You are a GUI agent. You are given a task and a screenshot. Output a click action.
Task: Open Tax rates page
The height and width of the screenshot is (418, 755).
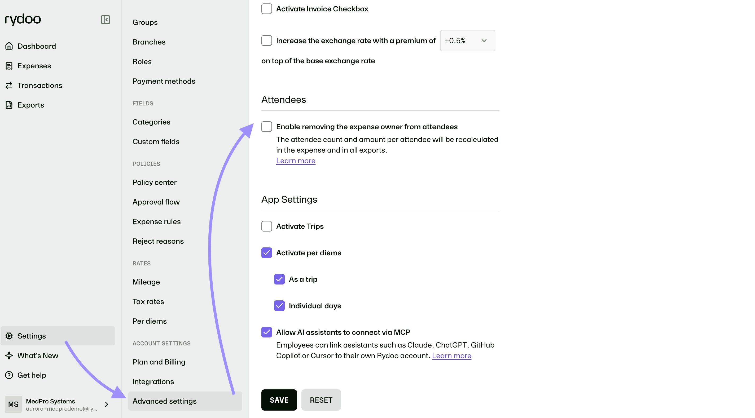point(148,301)
